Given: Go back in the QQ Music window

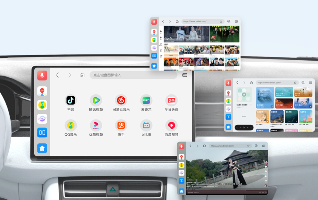Looking at the screenshot, I should coord(237,83).
